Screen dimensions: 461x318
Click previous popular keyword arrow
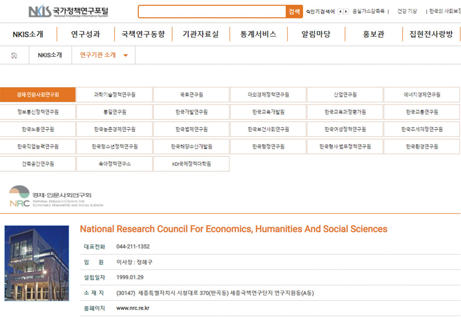pyautogui.click(x=340, y=11)
